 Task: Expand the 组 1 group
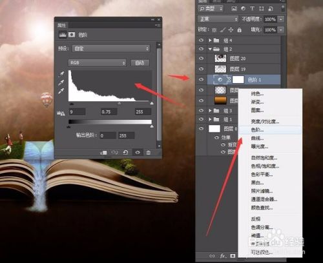210,119
